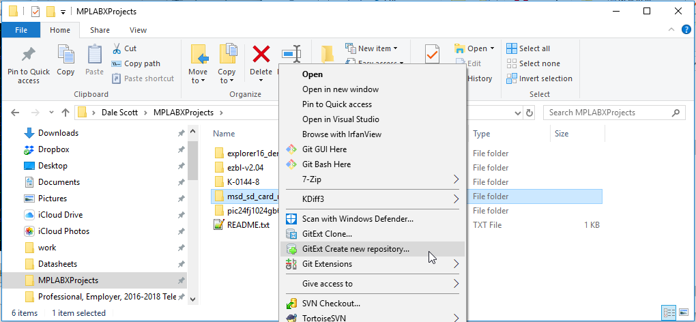Click Select none in ribbon
Viewport: 696px width, 322px height.
[x=534, y=63]
